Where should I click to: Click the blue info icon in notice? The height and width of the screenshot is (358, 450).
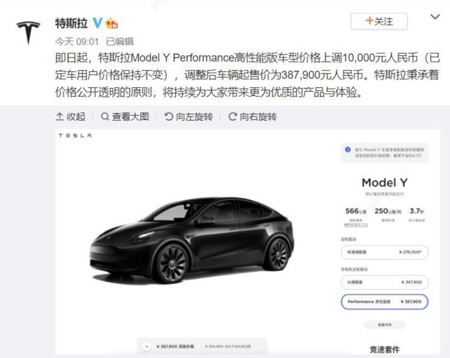tap(348, 149)
